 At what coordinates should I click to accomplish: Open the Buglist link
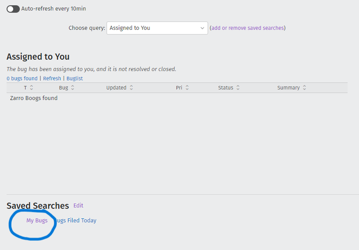[x=75, y=78]
